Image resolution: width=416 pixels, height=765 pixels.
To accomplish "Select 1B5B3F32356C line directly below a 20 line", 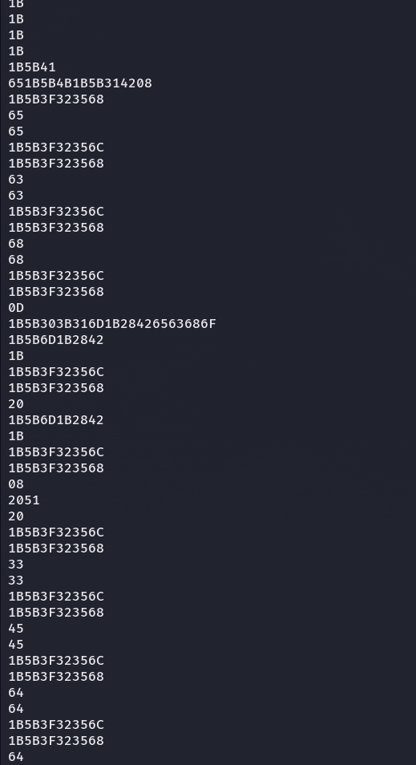I will tap(56, 532).
